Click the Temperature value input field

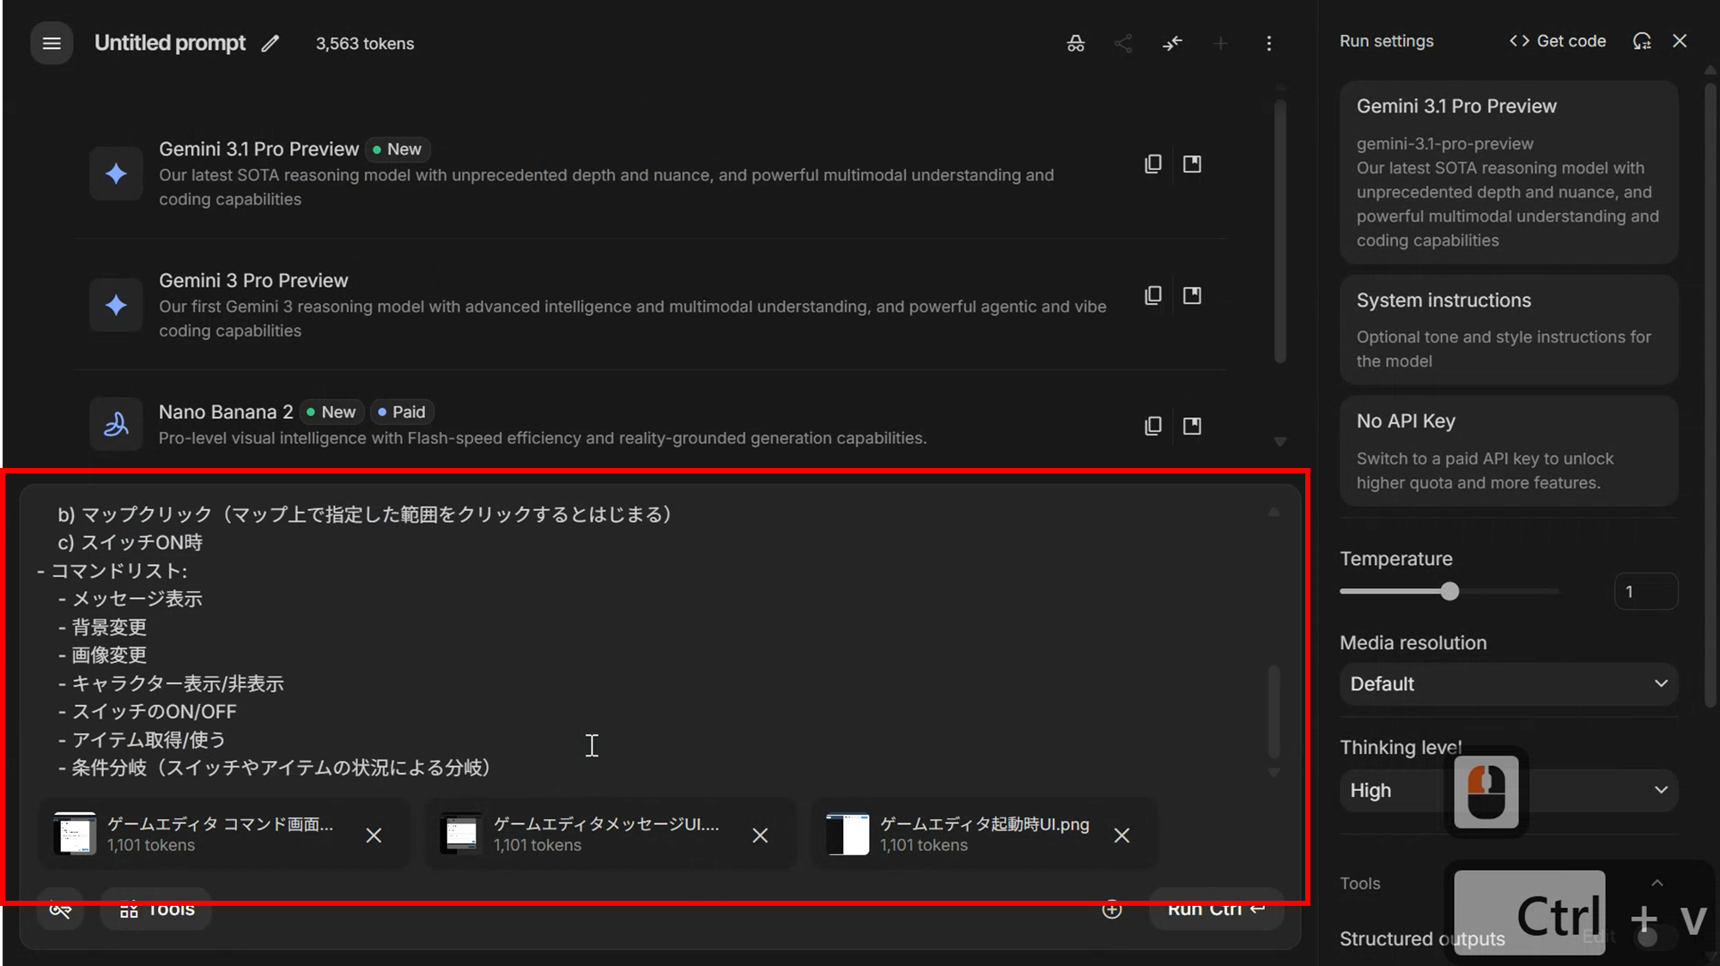[x=1646, y=592]
